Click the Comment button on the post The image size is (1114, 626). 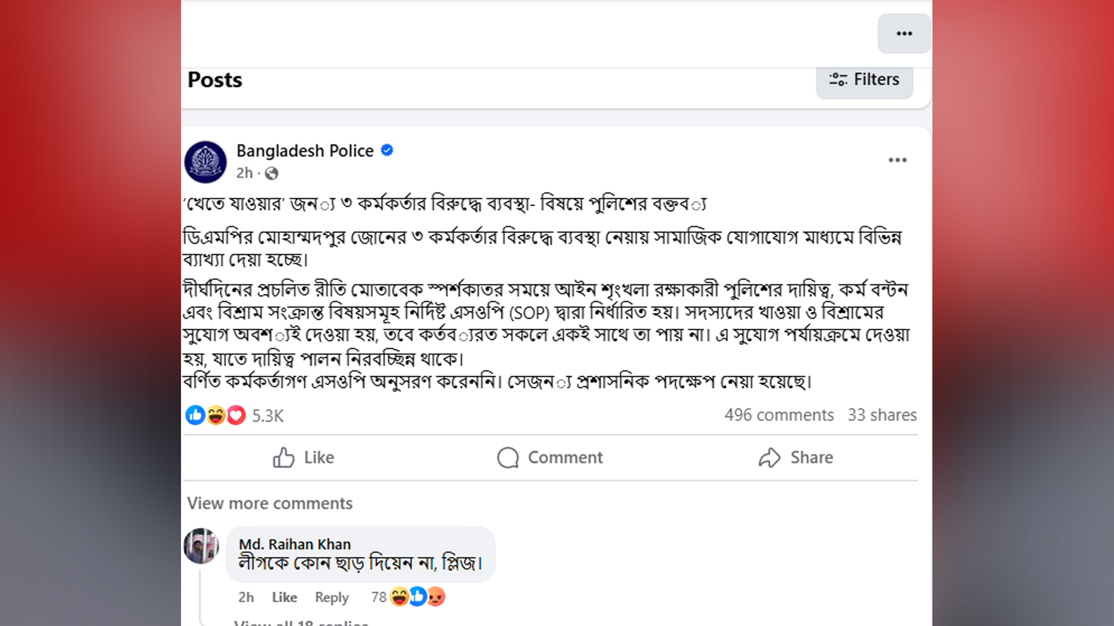[549, 457]
